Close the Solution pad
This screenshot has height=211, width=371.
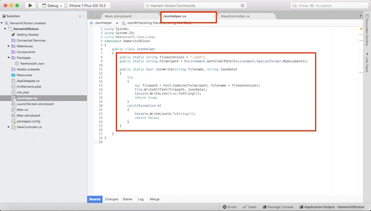click(x=83, y=16)
